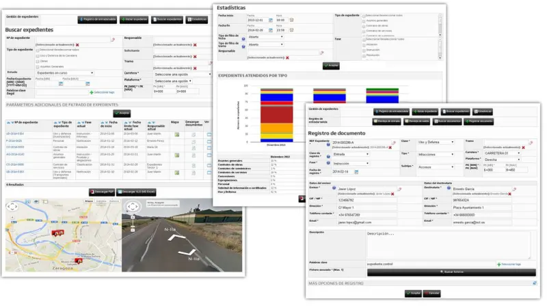
Task: Download documents icon for row P-2014-0025
Action: pyautogui.click(x=194, y=142)
